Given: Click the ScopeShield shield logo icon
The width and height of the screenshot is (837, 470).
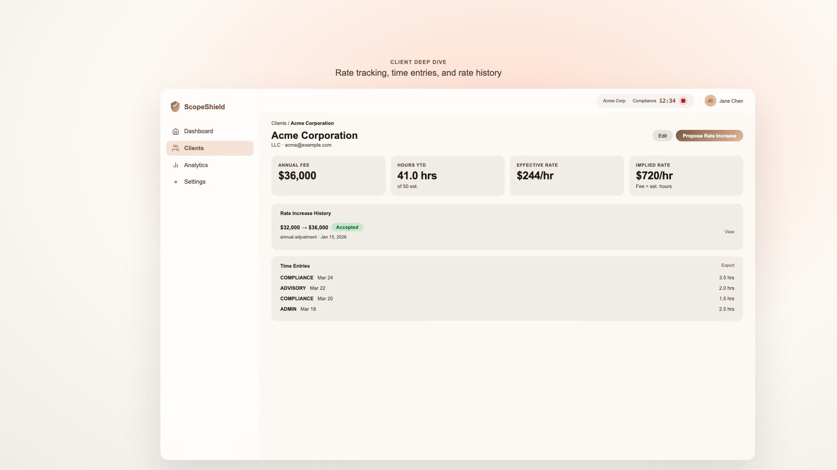Looking at the screenshot, I should pyautogui.click(x=175, y=107).
